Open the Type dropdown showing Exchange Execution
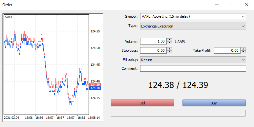Viewport: 254px width, 127px height. [x=193, y=26]
